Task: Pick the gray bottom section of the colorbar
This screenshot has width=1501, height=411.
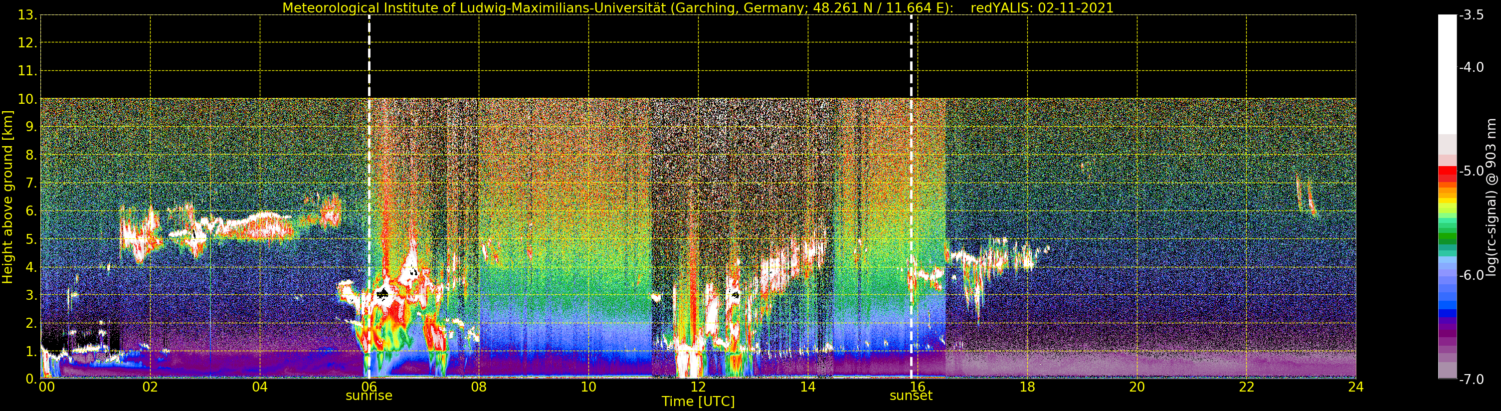Action: tap(1447, 370)
